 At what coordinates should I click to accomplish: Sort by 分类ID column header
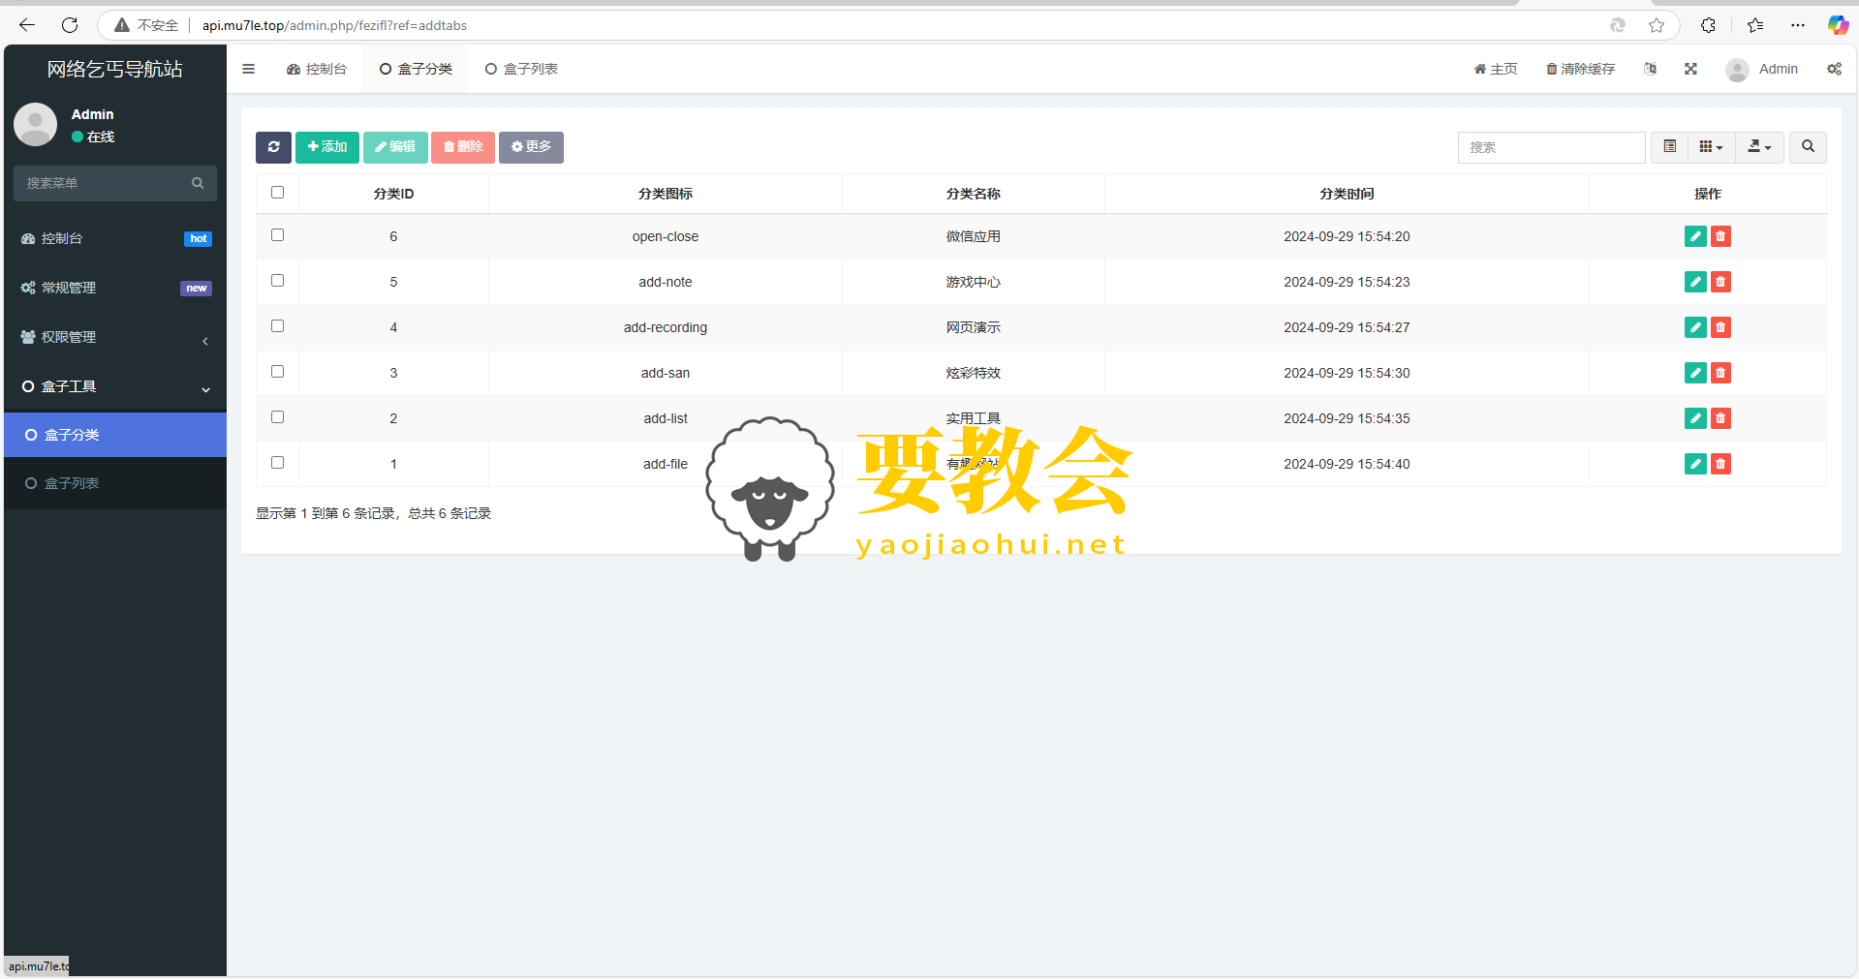click(x=393, y=194)
